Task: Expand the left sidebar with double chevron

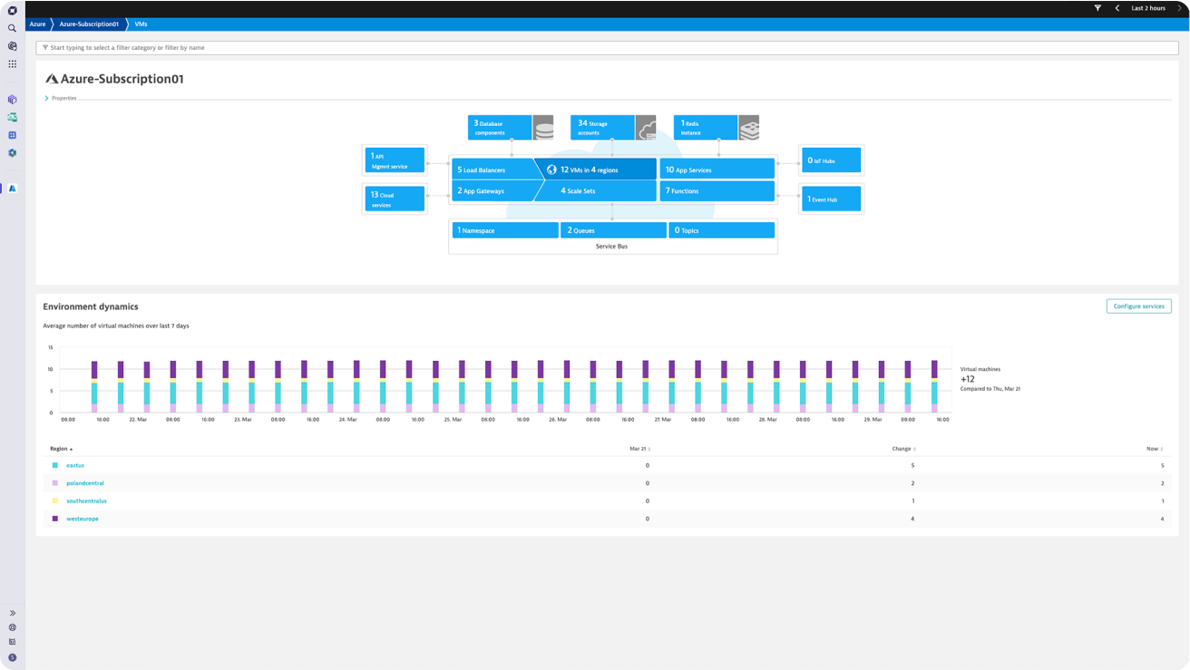Action: [12, 613]
